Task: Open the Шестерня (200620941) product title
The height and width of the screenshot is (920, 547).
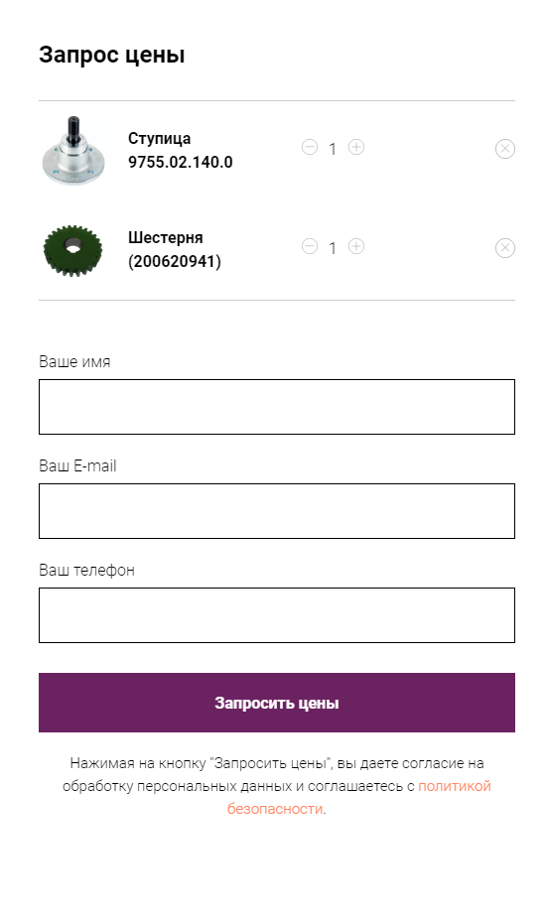Action: (175, 249)
